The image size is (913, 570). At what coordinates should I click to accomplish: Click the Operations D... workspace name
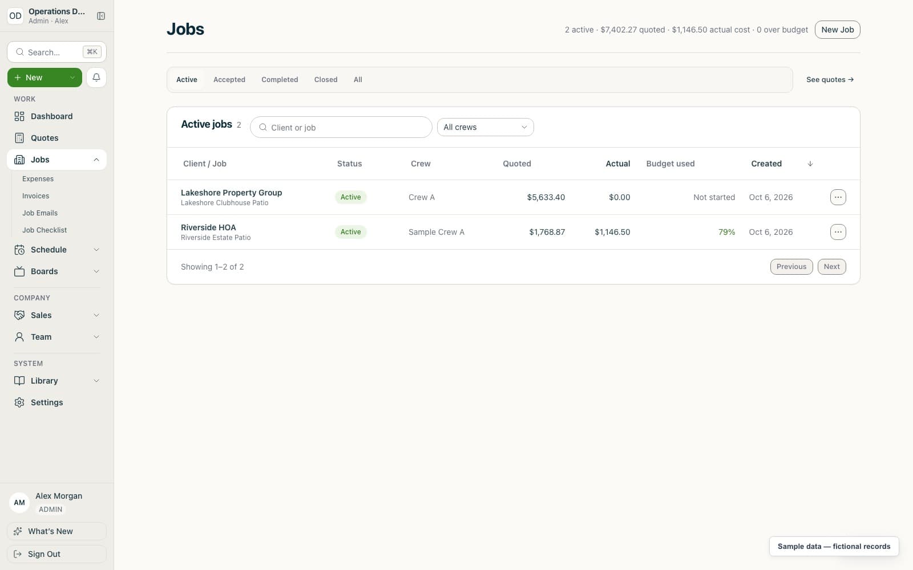point(56,11)
